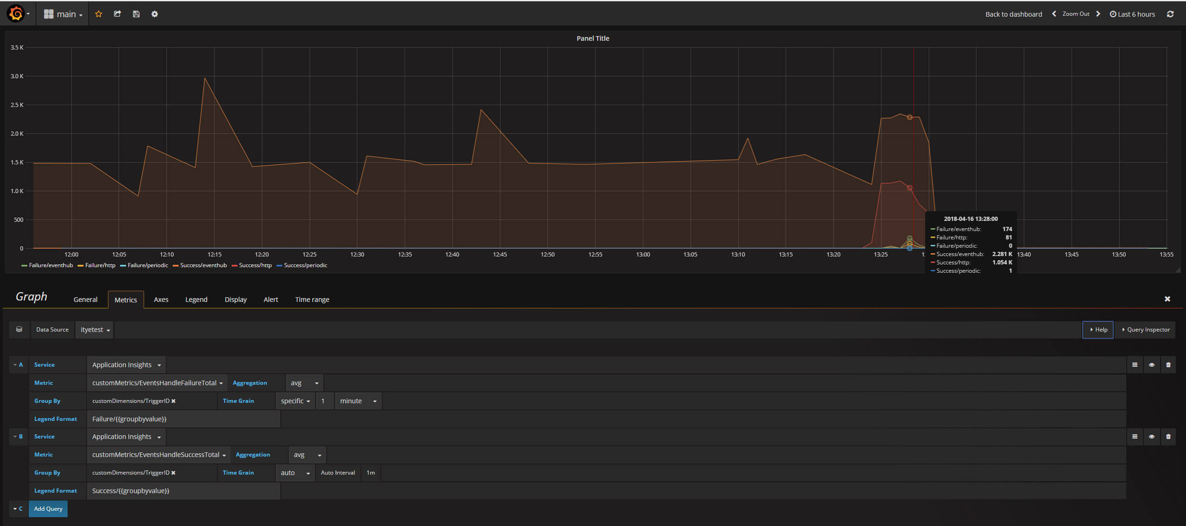1186x526 pixels.
Task: Open the main dashboard picker dropdown
Action: pos(63,14)
